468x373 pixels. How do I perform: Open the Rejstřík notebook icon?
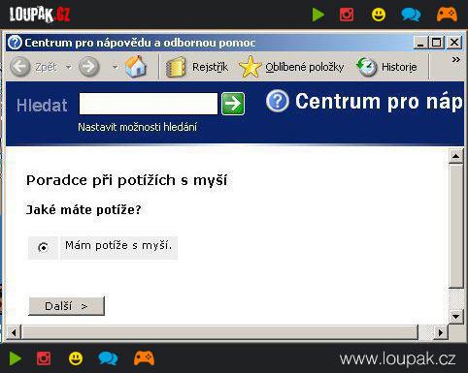tap(176, 67)
